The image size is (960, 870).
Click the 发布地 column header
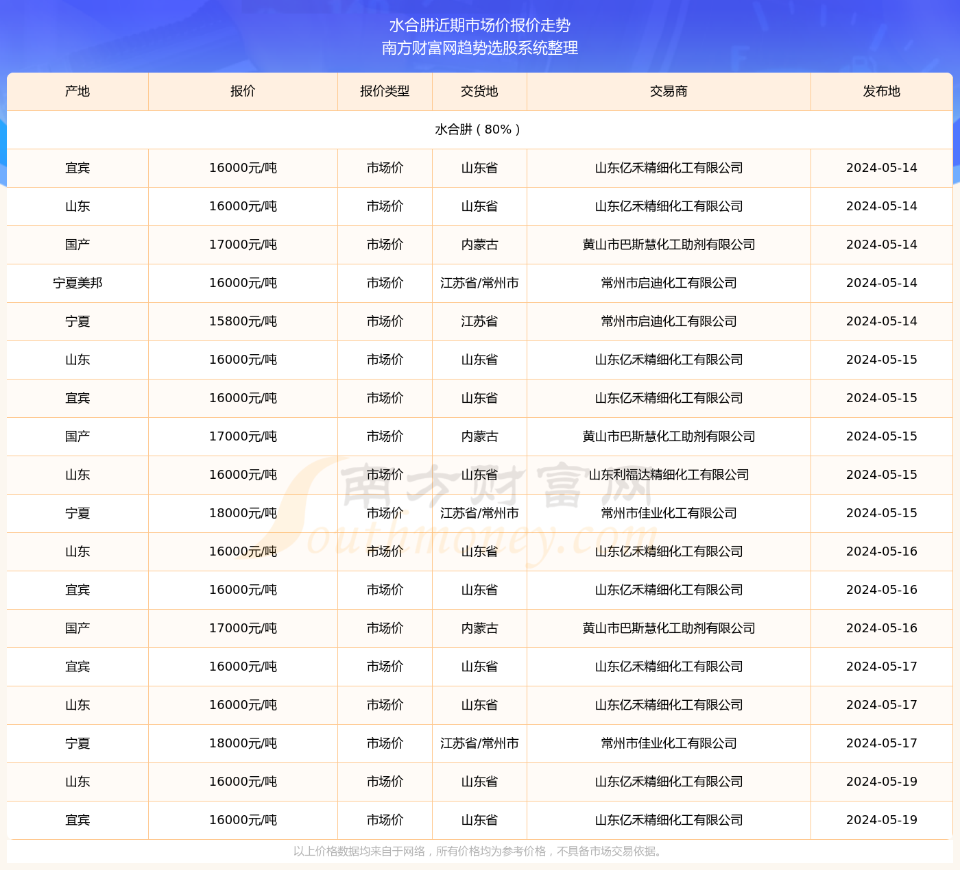pos(882,91)
